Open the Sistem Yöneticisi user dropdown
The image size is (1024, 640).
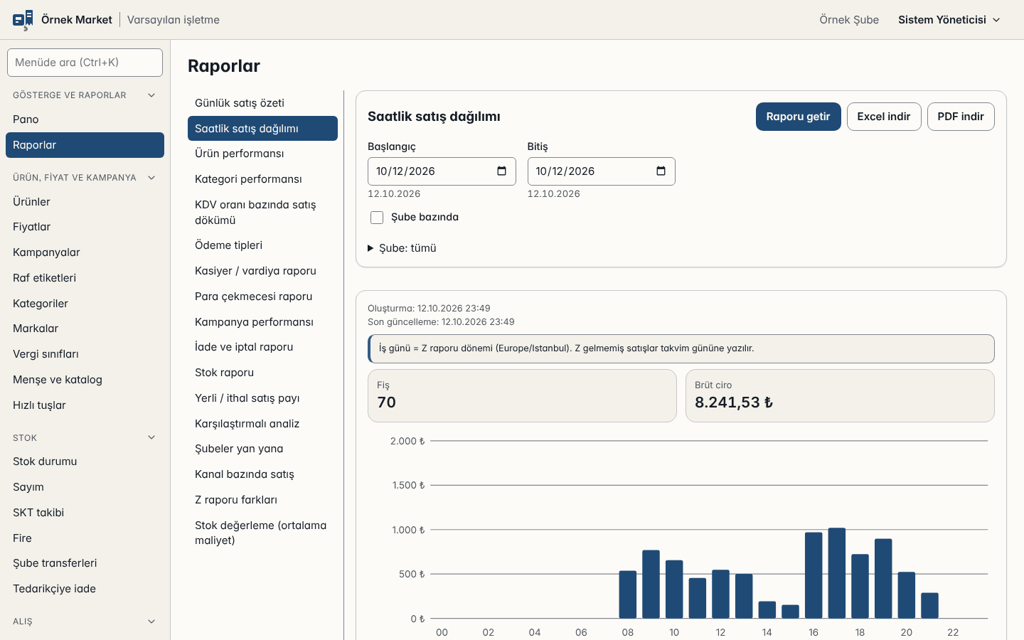pyautogui.click(x=949, y=20)
